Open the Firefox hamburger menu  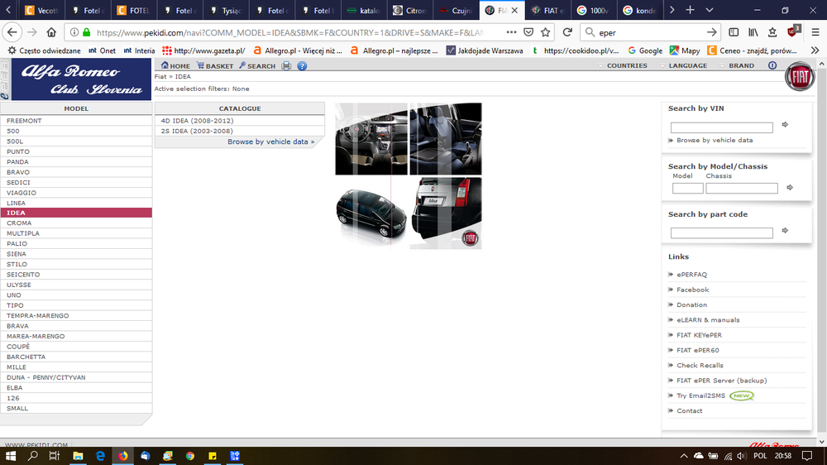(x=815, y=32)
